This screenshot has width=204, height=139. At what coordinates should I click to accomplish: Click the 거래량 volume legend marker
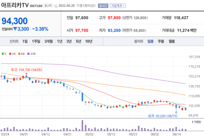[x=192, y=122]
